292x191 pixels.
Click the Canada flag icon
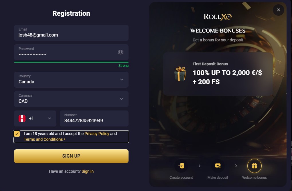[x=22, y=118]
